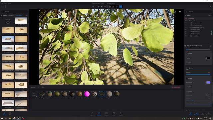The width and height of the screenshot is (213, 120).
Task: Open the Edit menu
Action: point(5,3)
